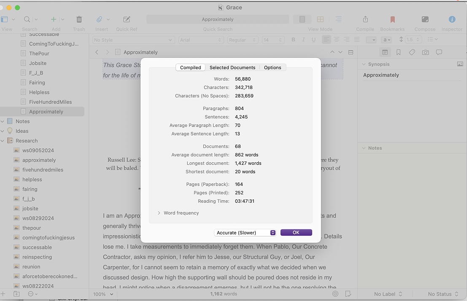The width and height of the screenshot is (467, 301).
Task: Click the session target icon in footer
Action: tap(335, 294)
